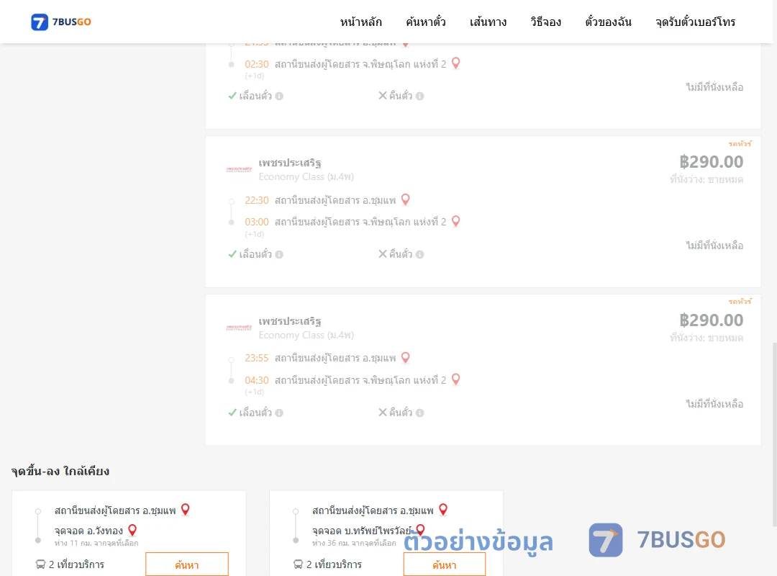Click จุดขึ้น-ลง ใกล้เคียง heading
The image size is (777, 576).
[x=60, y=471]
